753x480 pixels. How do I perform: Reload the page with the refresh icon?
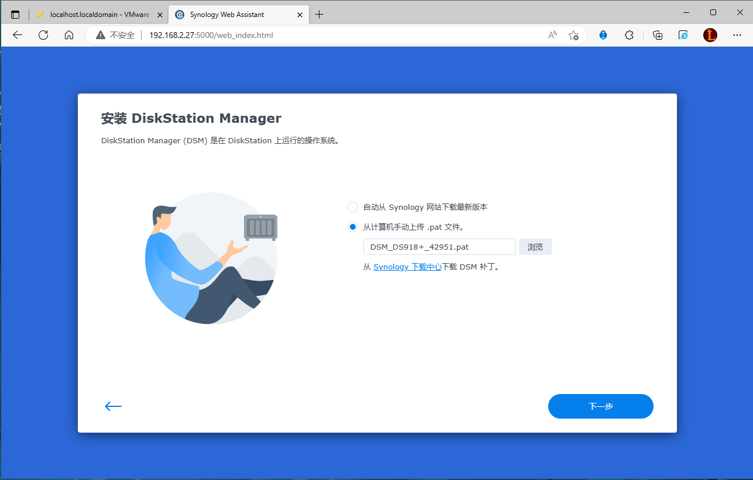pos(43,35)
